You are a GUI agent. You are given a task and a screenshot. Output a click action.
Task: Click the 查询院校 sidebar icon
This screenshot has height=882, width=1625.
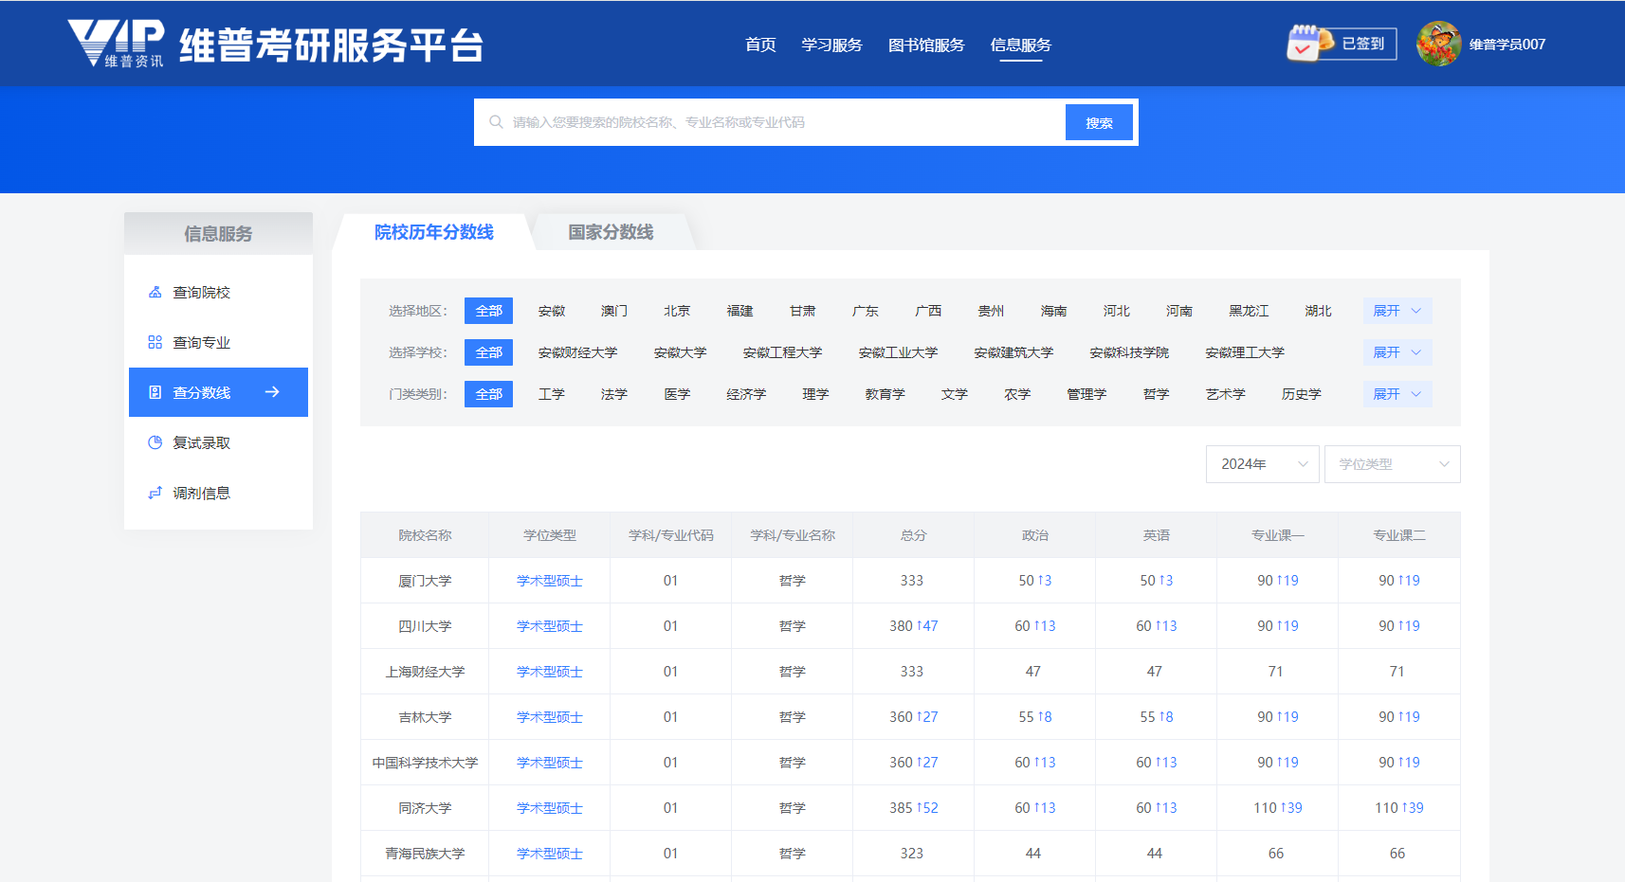[155, 292]
